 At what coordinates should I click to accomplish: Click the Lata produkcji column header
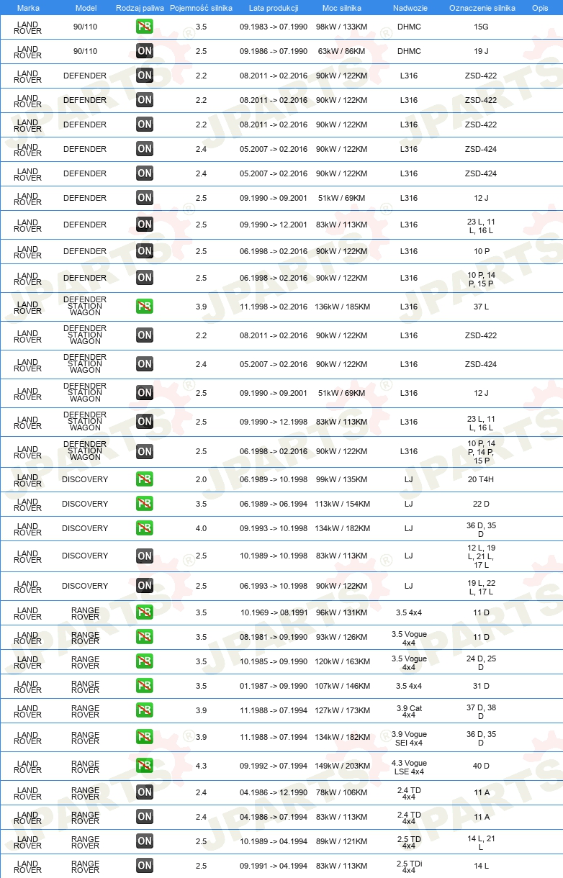coord(274,7)
